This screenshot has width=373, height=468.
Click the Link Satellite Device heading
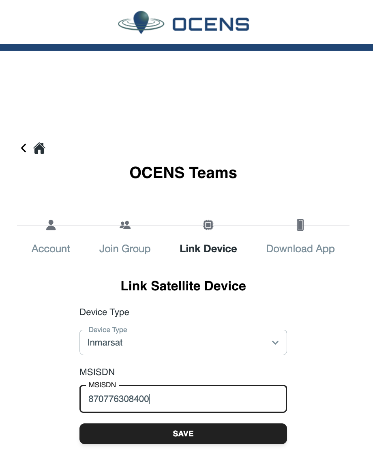pyautogui.click(x=183, y=286)
